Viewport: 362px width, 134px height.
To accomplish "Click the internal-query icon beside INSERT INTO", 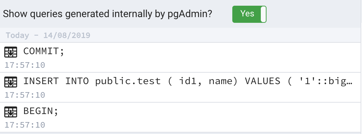I will pos(11,82).
